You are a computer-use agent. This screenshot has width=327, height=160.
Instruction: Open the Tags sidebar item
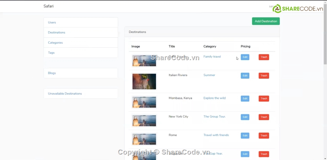click(x=51, y=53)
